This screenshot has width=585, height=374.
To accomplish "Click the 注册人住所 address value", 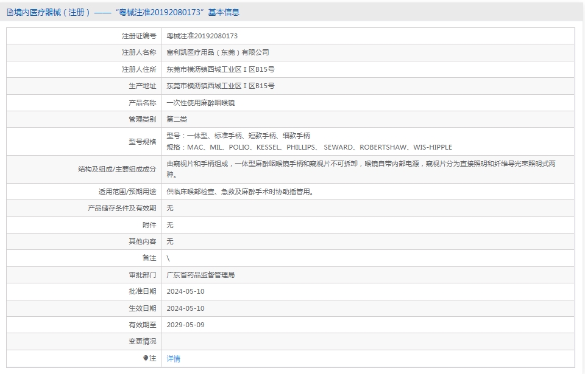I will [x=220, y=69].
